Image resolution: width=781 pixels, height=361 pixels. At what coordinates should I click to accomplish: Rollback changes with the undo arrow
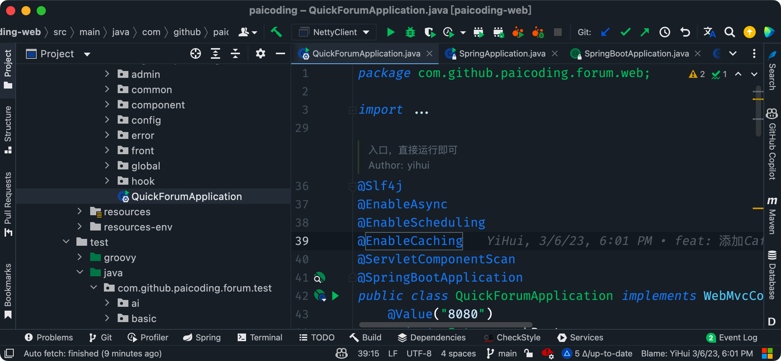tap(685, 32)
